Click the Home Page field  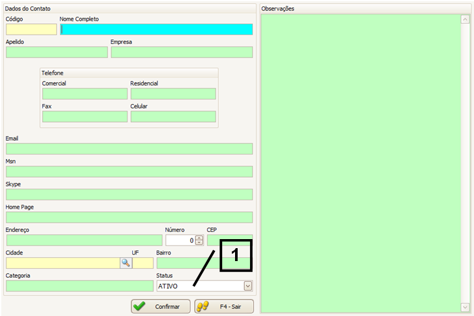[129, 217]
